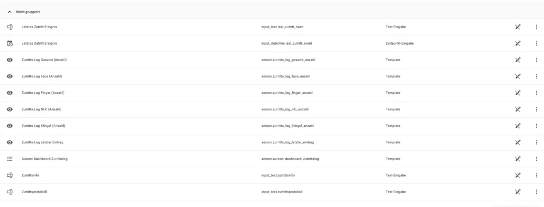Click eye icon of Zutritts-Log NFC (Anzahl)
This screenshot has height=207, width=544.
click(x=10, y=109)
